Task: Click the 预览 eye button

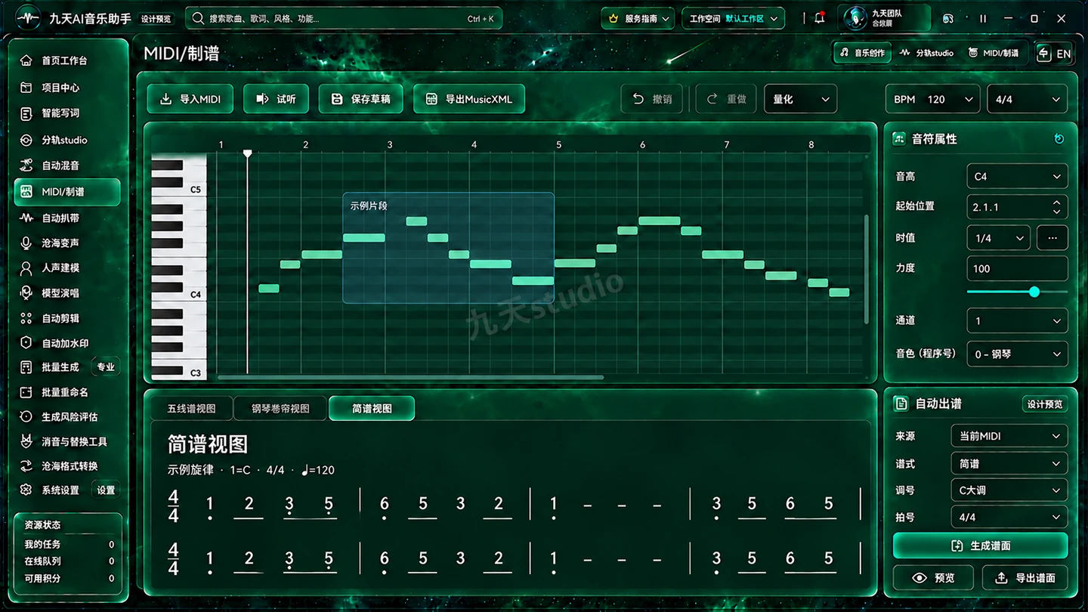Action: (x=933, y=578)
